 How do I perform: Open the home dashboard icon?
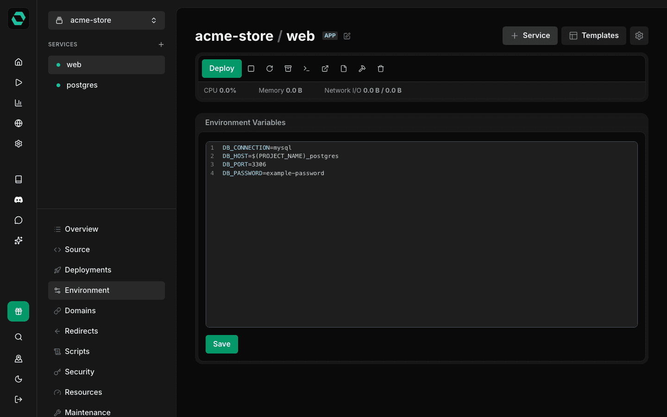tap(19, 62)
